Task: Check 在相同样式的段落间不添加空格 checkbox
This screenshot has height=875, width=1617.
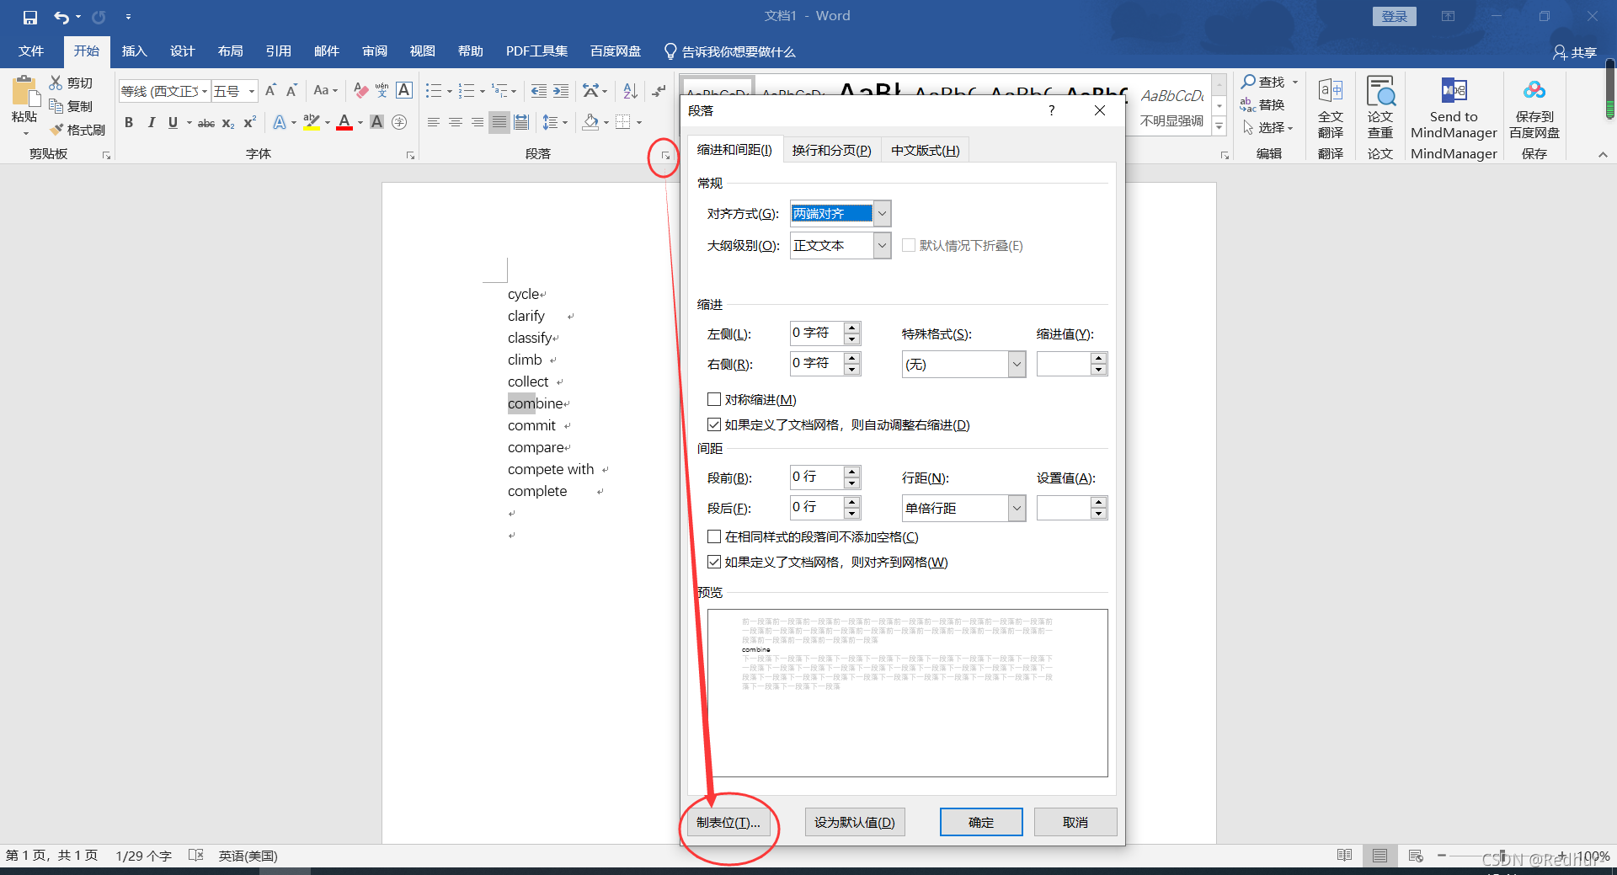Action: pyautogui.click(x=714, y=536)
